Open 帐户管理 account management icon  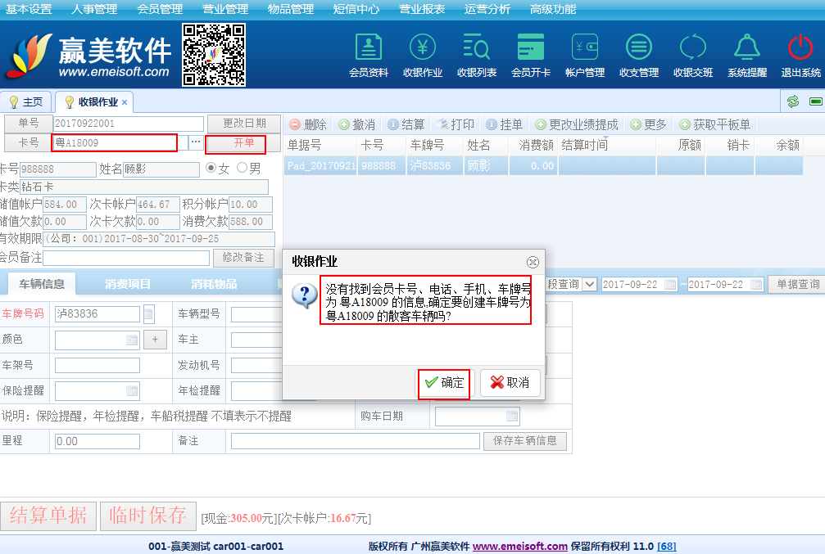585,54
